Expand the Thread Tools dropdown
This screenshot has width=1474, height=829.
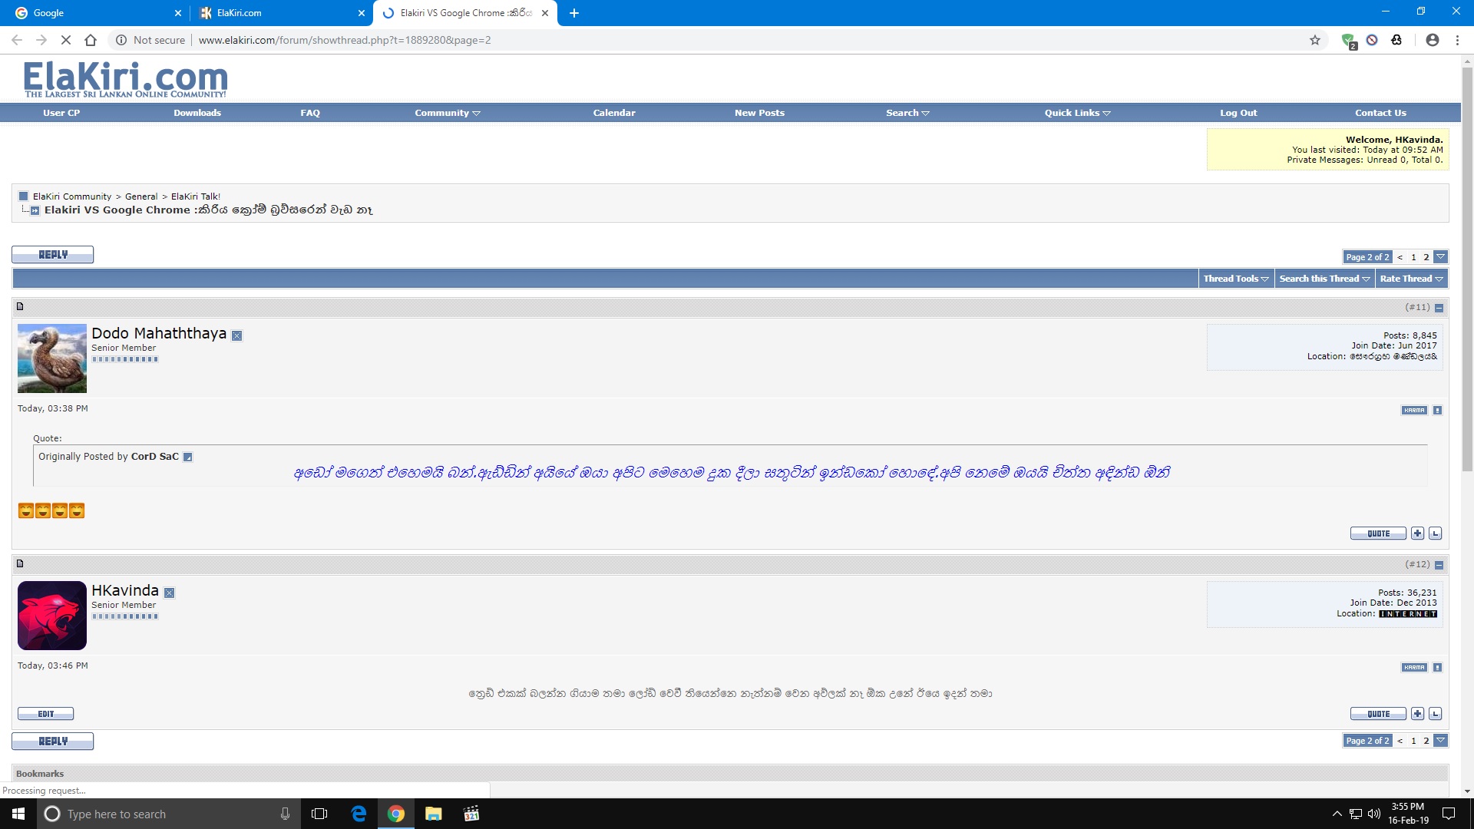pos(1236,279)
